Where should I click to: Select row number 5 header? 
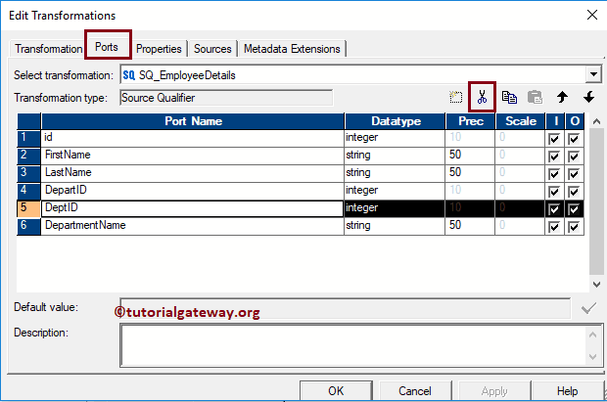(x=28, y=208)
